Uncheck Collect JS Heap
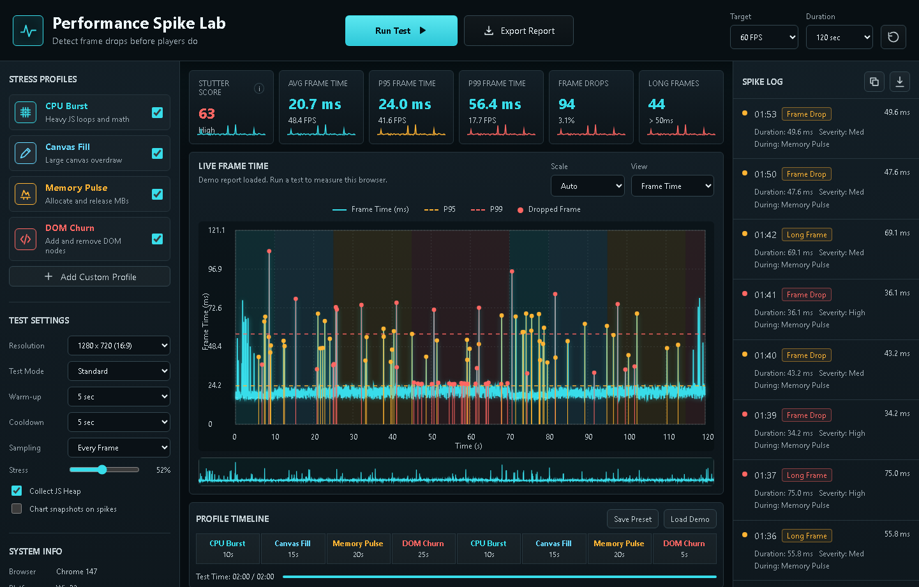919x587 pixels. click(x=17, y=491)
